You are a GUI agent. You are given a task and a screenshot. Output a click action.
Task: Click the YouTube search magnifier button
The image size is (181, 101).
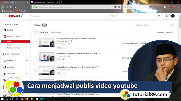point(112,16)
